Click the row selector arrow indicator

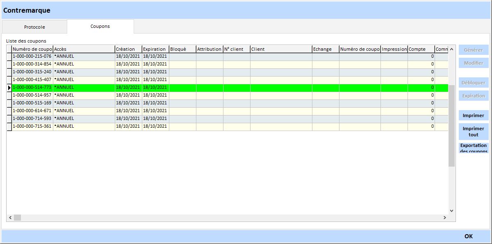(x=9, y=87)
